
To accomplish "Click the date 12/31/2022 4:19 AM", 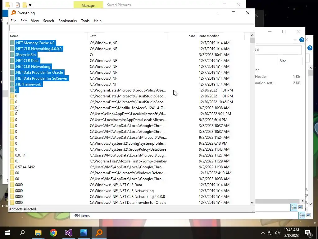I will click(215, 173).
